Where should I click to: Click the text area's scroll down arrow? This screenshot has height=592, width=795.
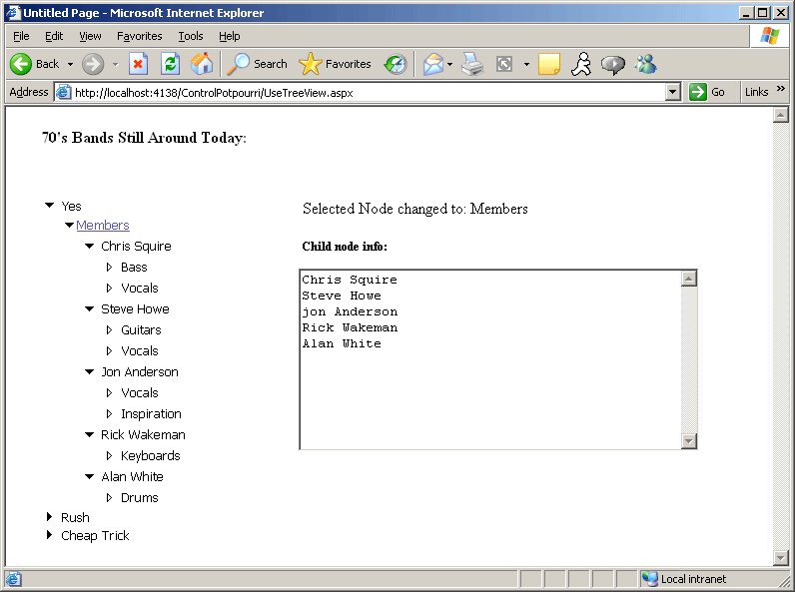coord(688,440)
